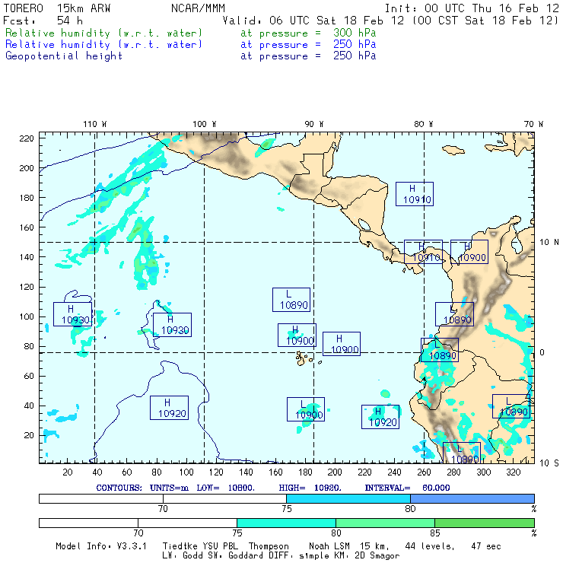563x563 pixels.
Task: Click the "240" tick label on the bottom axis
Action: point(394,472)
